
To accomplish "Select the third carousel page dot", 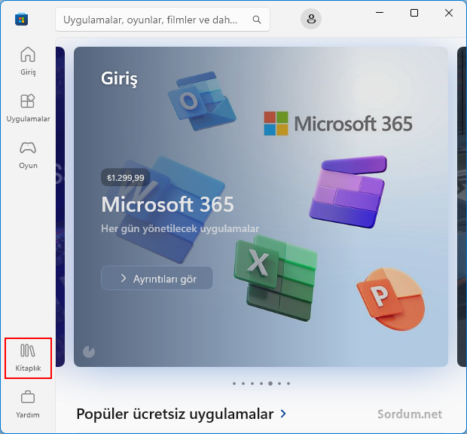I will click(x=252, y=384).
